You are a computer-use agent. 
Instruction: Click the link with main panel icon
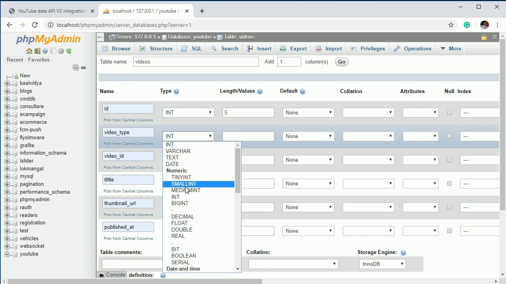pyautogui.click(x=83, y=67)
